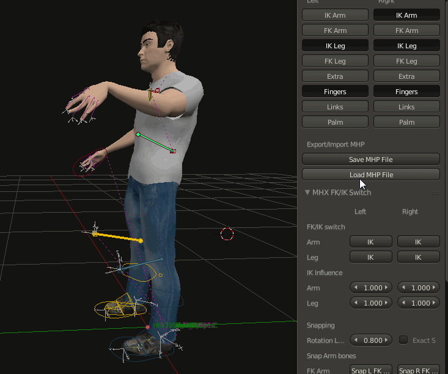Toggle the Left FK Arm layer button
This screenshot has height=374, width=448.
pos(335,31)
